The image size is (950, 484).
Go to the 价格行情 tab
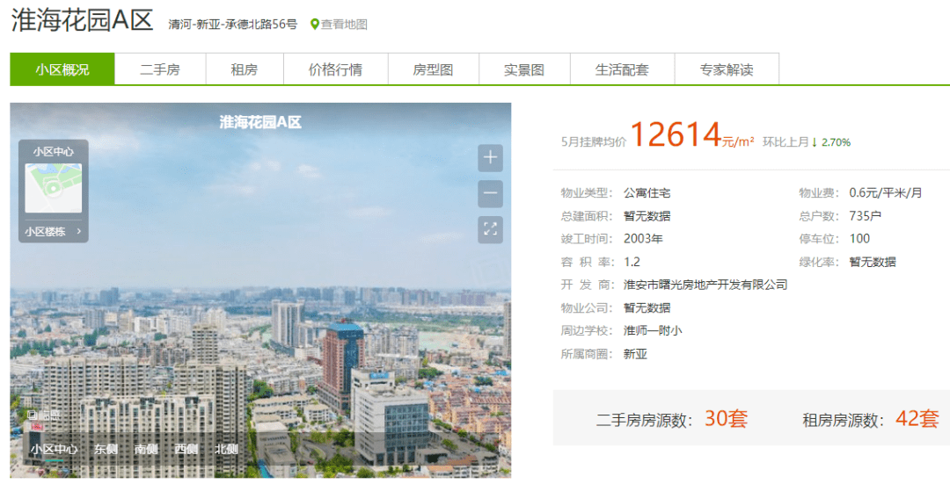pyautogui.click(x=336, y=69)
